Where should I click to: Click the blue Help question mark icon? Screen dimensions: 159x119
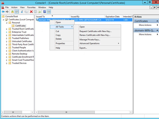click(45, 12)
